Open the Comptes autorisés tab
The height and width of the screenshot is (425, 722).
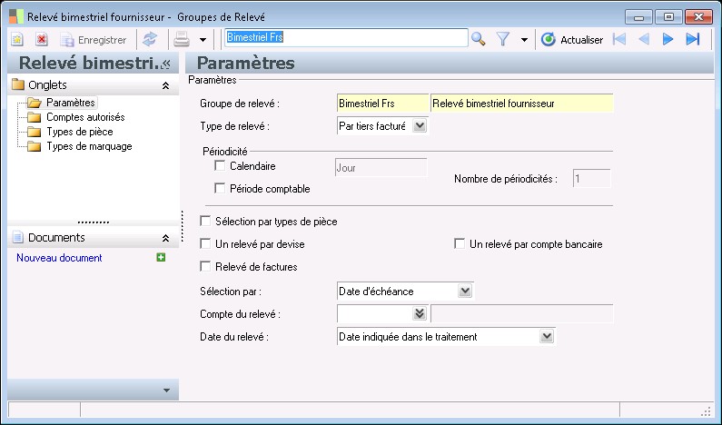click(x=85, y=117)
